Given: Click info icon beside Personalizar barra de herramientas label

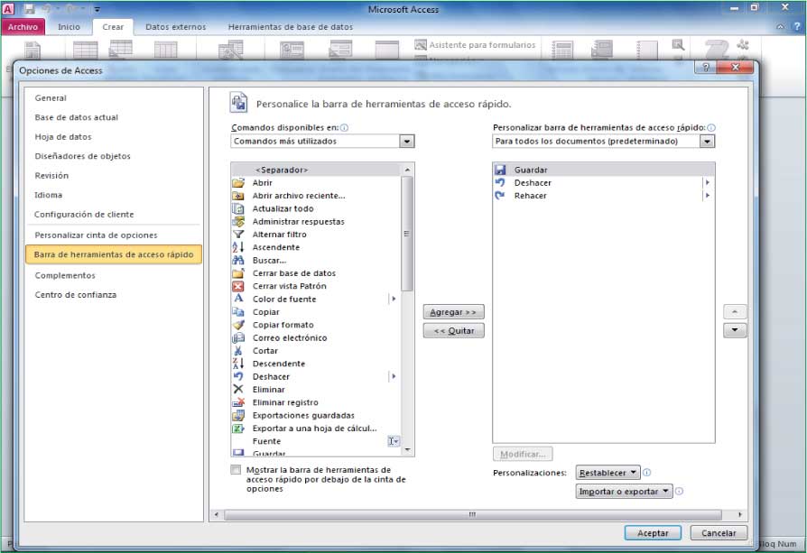Looking at the screenshot, I should click(711, 127).
